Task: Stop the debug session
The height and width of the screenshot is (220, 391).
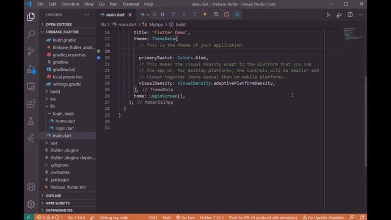Action: (227, 15)
